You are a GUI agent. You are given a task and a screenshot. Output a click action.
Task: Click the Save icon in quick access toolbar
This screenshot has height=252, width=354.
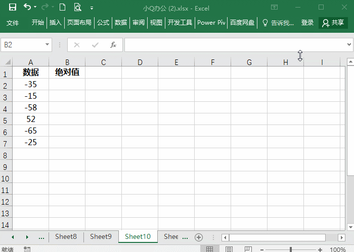pos(13,7)
